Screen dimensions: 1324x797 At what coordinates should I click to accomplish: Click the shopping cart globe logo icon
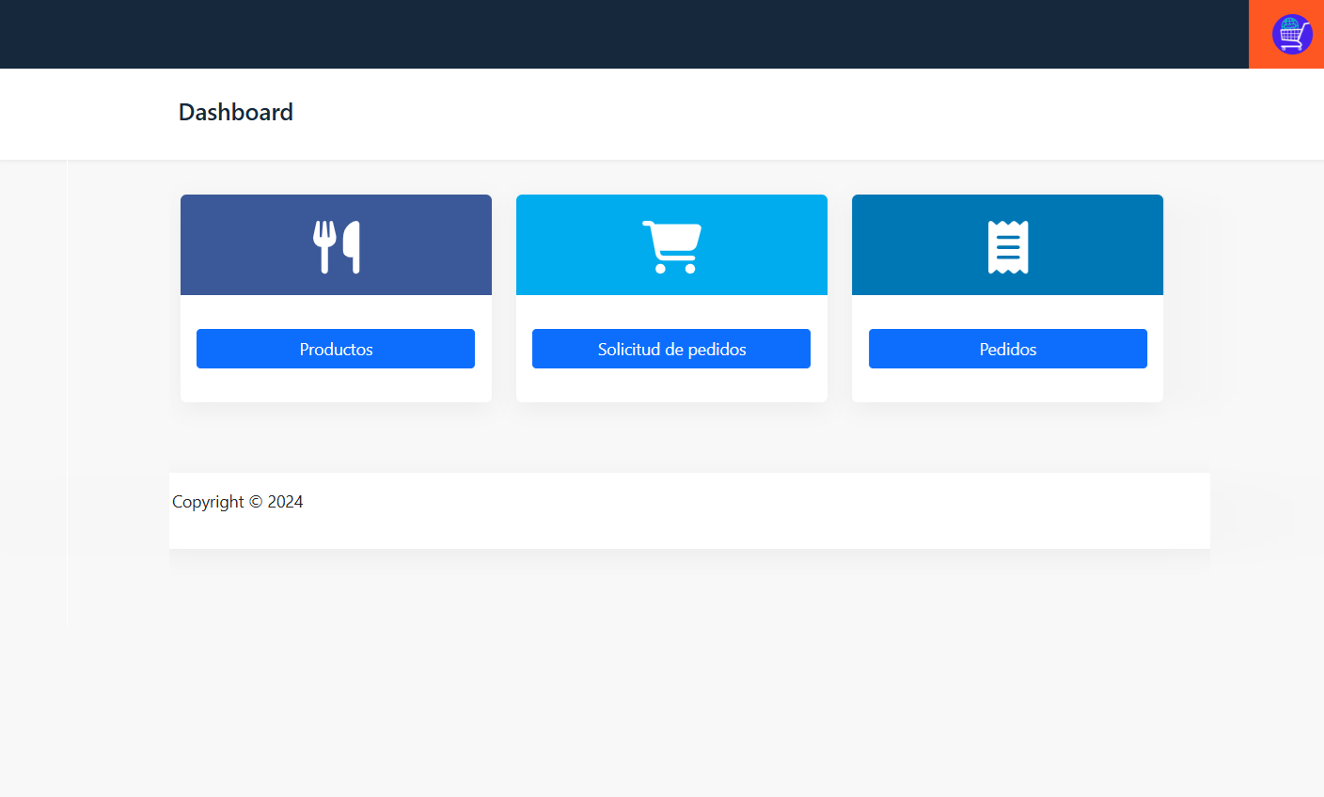coord(1292,35)
